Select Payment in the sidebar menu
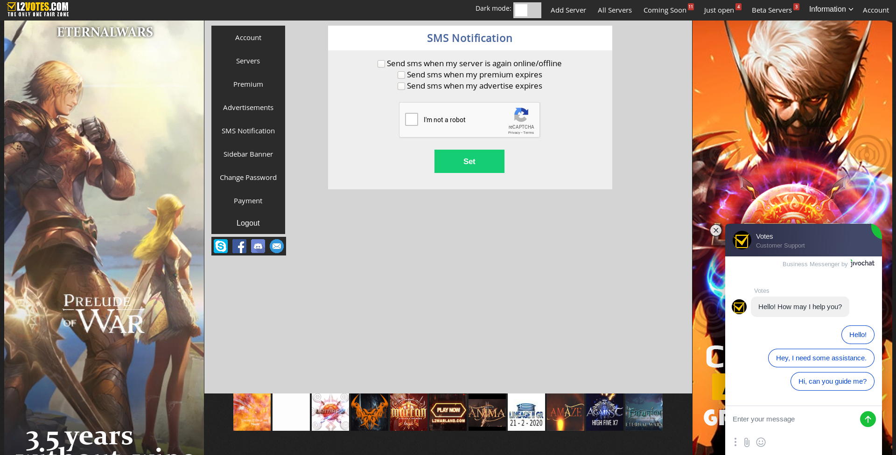 coord(248,201)
